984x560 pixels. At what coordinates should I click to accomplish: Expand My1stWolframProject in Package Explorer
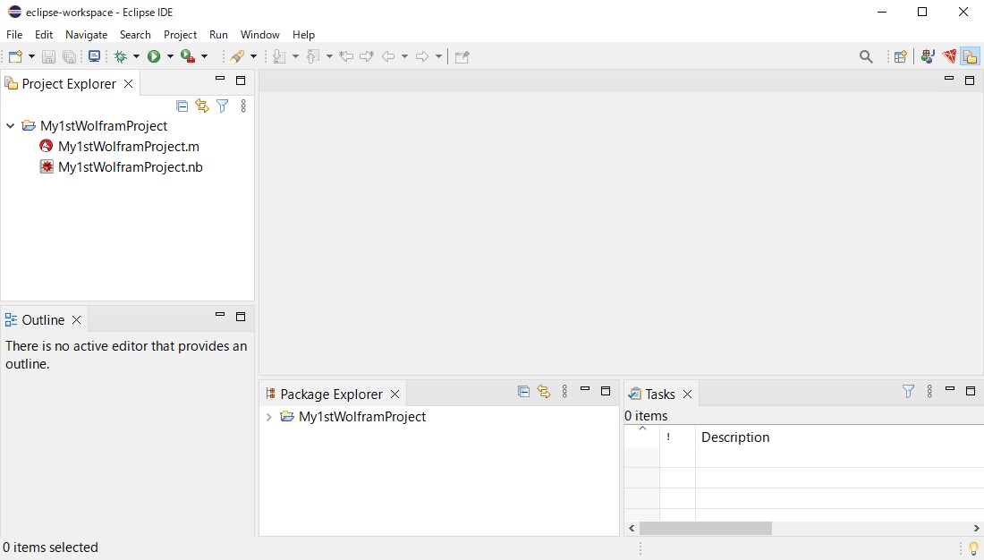[x=268, y=416]
